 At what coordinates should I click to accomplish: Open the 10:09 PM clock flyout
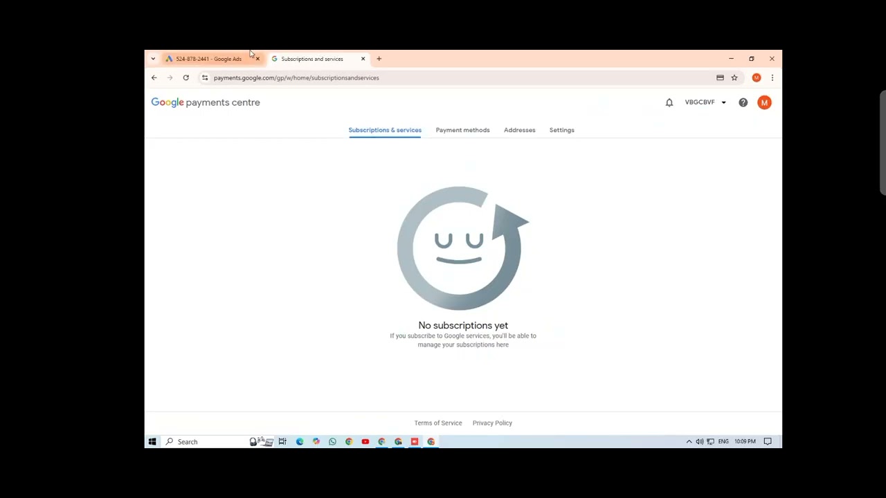(x=745, y=441)
